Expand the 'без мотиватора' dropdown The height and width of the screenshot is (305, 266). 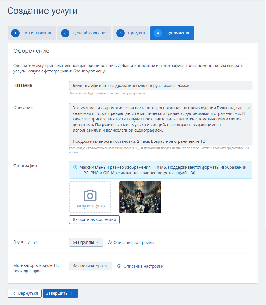tap(91, 266)
